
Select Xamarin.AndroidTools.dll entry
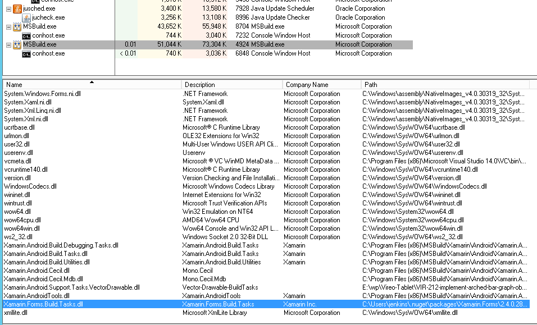click(37, 296)
